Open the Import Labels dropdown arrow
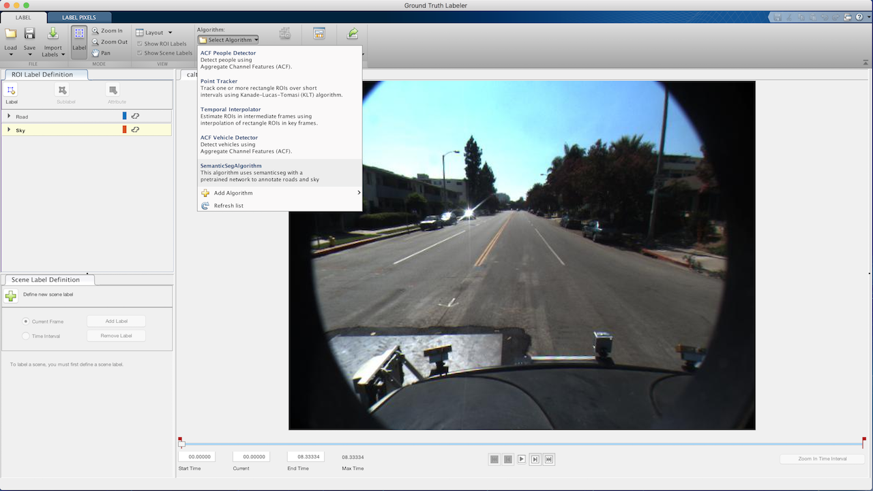The width and height of the screenshot is (873, 491). click(63, 54)
